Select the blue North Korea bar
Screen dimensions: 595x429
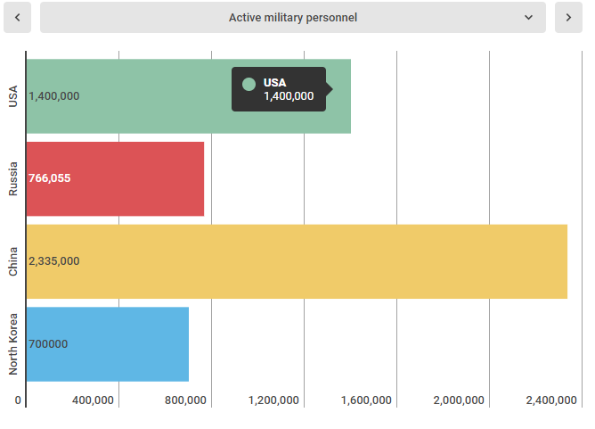108,344
